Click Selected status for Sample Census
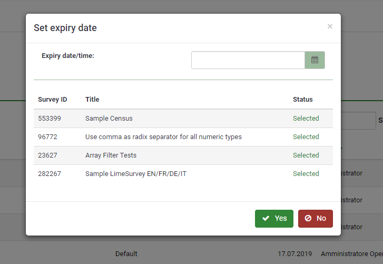This screenshot has height=264, width=383. [306, 119]
